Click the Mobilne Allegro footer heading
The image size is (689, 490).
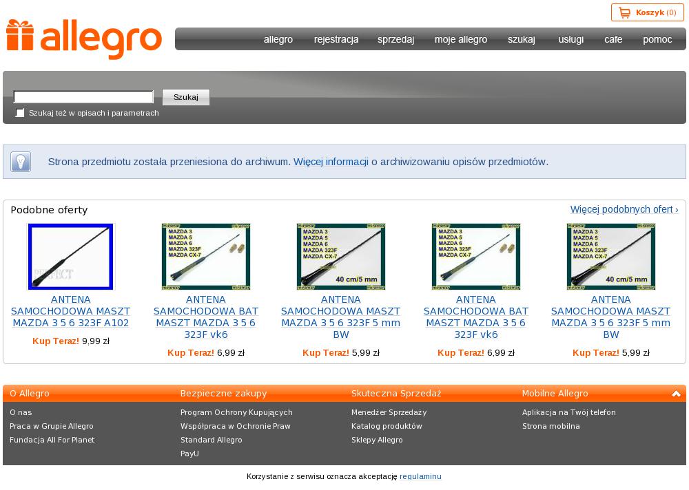[x=555, y=394]
